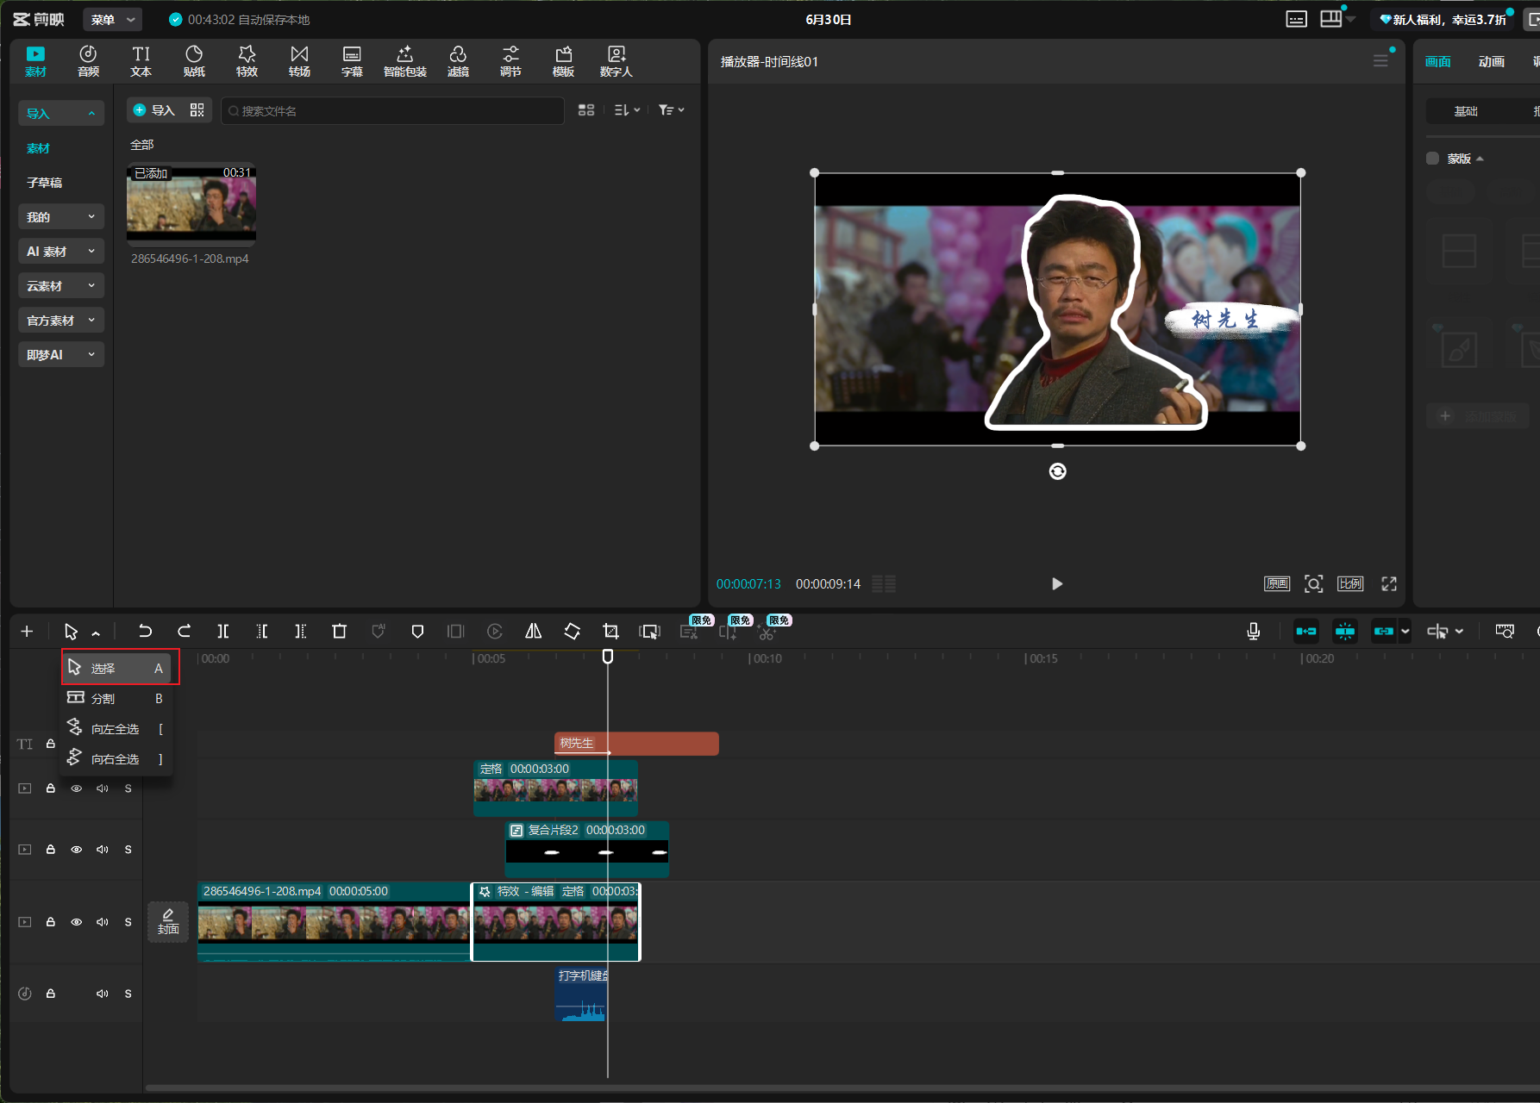
Task: Mute the 打字机键盘 audio track
Action: pos(103,994)
